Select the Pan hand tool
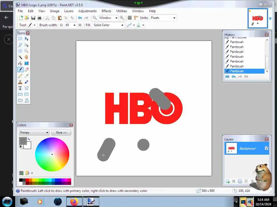This screenshot has width=277, height=207. tap(27, 57)
